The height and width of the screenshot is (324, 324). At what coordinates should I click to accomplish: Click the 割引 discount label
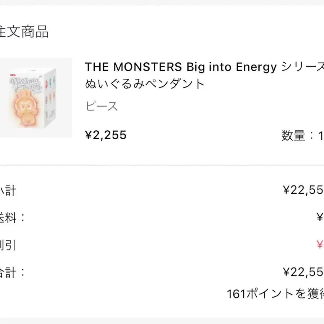pyautogui.click(x=8, y=245)
